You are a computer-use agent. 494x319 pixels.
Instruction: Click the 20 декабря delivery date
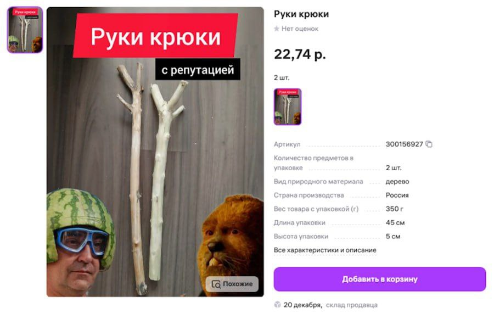(302, 305)
